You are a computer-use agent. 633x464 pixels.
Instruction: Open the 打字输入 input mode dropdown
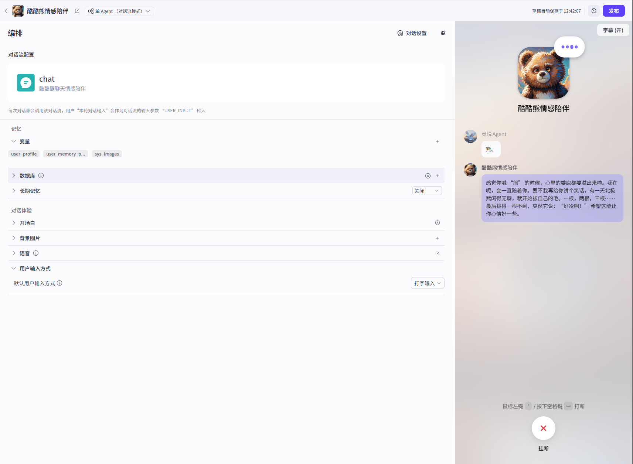[428, 283]
